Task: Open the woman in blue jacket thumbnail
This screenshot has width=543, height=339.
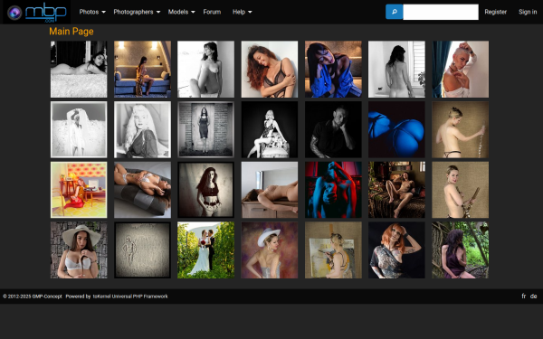Action: (x=333, y=70)
